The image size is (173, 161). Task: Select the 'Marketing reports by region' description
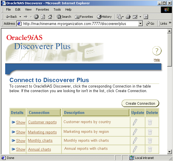pos(86,131)
